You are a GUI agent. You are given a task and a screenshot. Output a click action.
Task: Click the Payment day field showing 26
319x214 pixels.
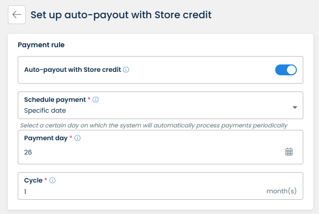click(x=148, y=153)
